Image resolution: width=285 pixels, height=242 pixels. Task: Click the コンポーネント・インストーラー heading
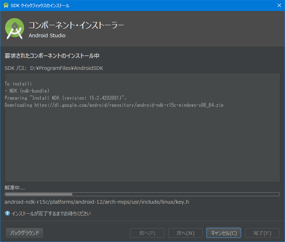point(76,25)
